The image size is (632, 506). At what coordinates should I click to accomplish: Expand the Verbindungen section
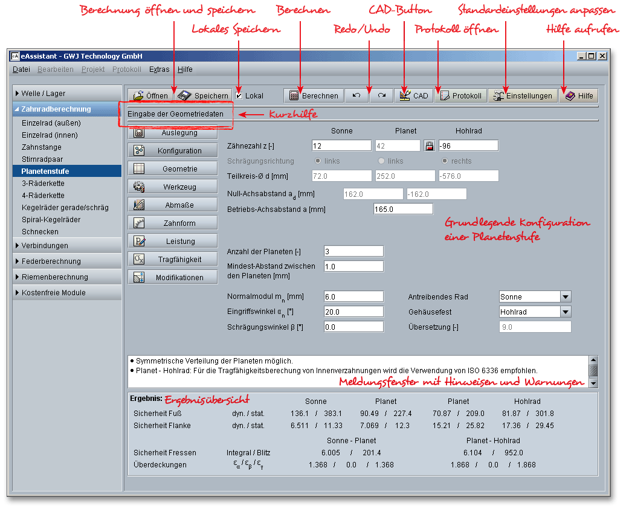[x=45, y=246]
